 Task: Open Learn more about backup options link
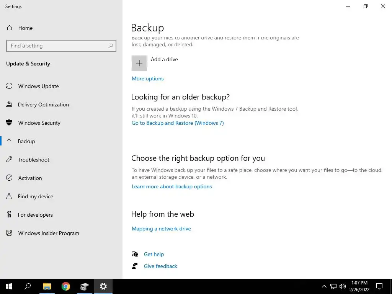pyautogui.click(x=171, y=186)
